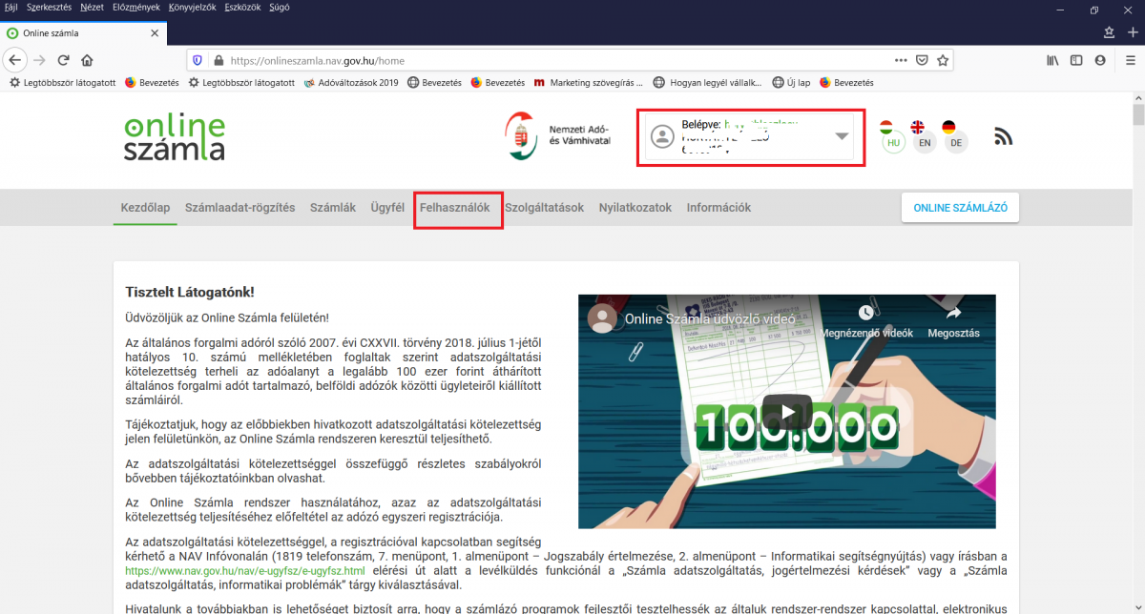Switch language to English (EN)
1145x614 pixels.
pos(924,143)
